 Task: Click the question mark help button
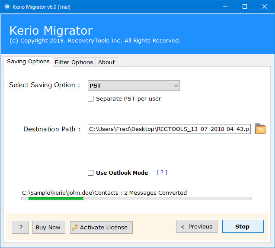pyautogui.click(x=20, y=227)
